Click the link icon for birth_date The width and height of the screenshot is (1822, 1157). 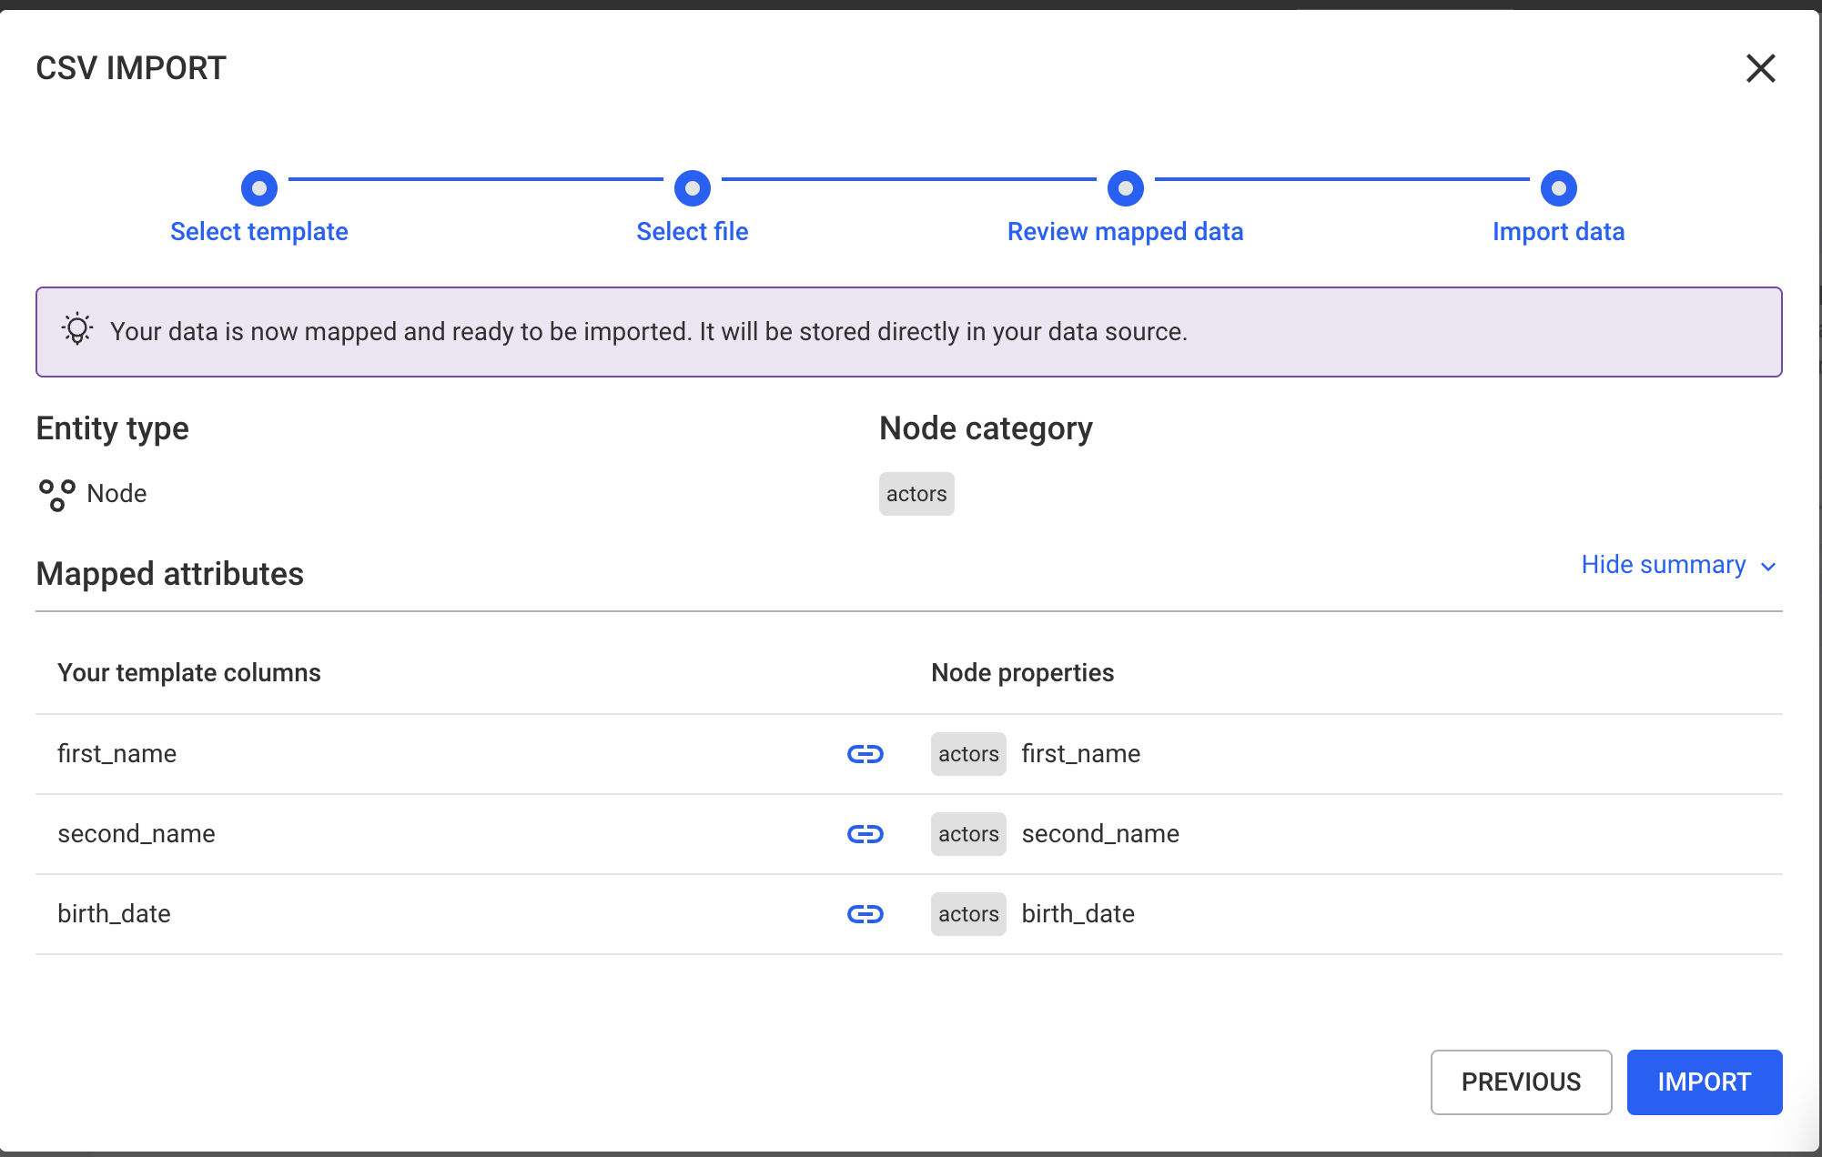click(x=865, y=914)
